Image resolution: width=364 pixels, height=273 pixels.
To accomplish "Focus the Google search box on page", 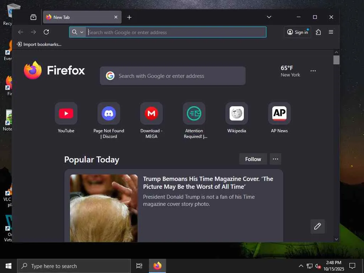I will [173, 76].
